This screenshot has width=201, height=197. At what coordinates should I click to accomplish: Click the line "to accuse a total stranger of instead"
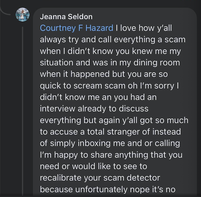pyautogui.click(x=110, y=132)
